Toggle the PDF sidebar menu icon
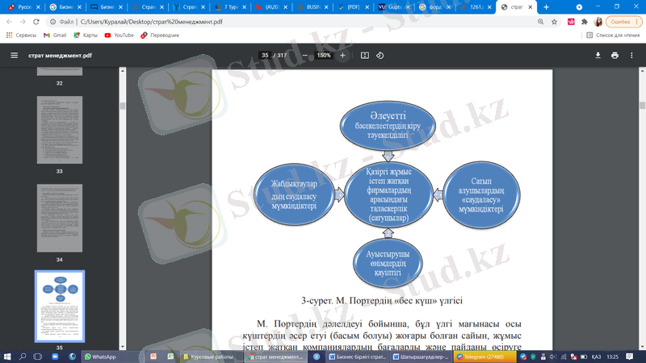Image resolution: width=646 pixels, height=363 pixels. tap(14, 55)
